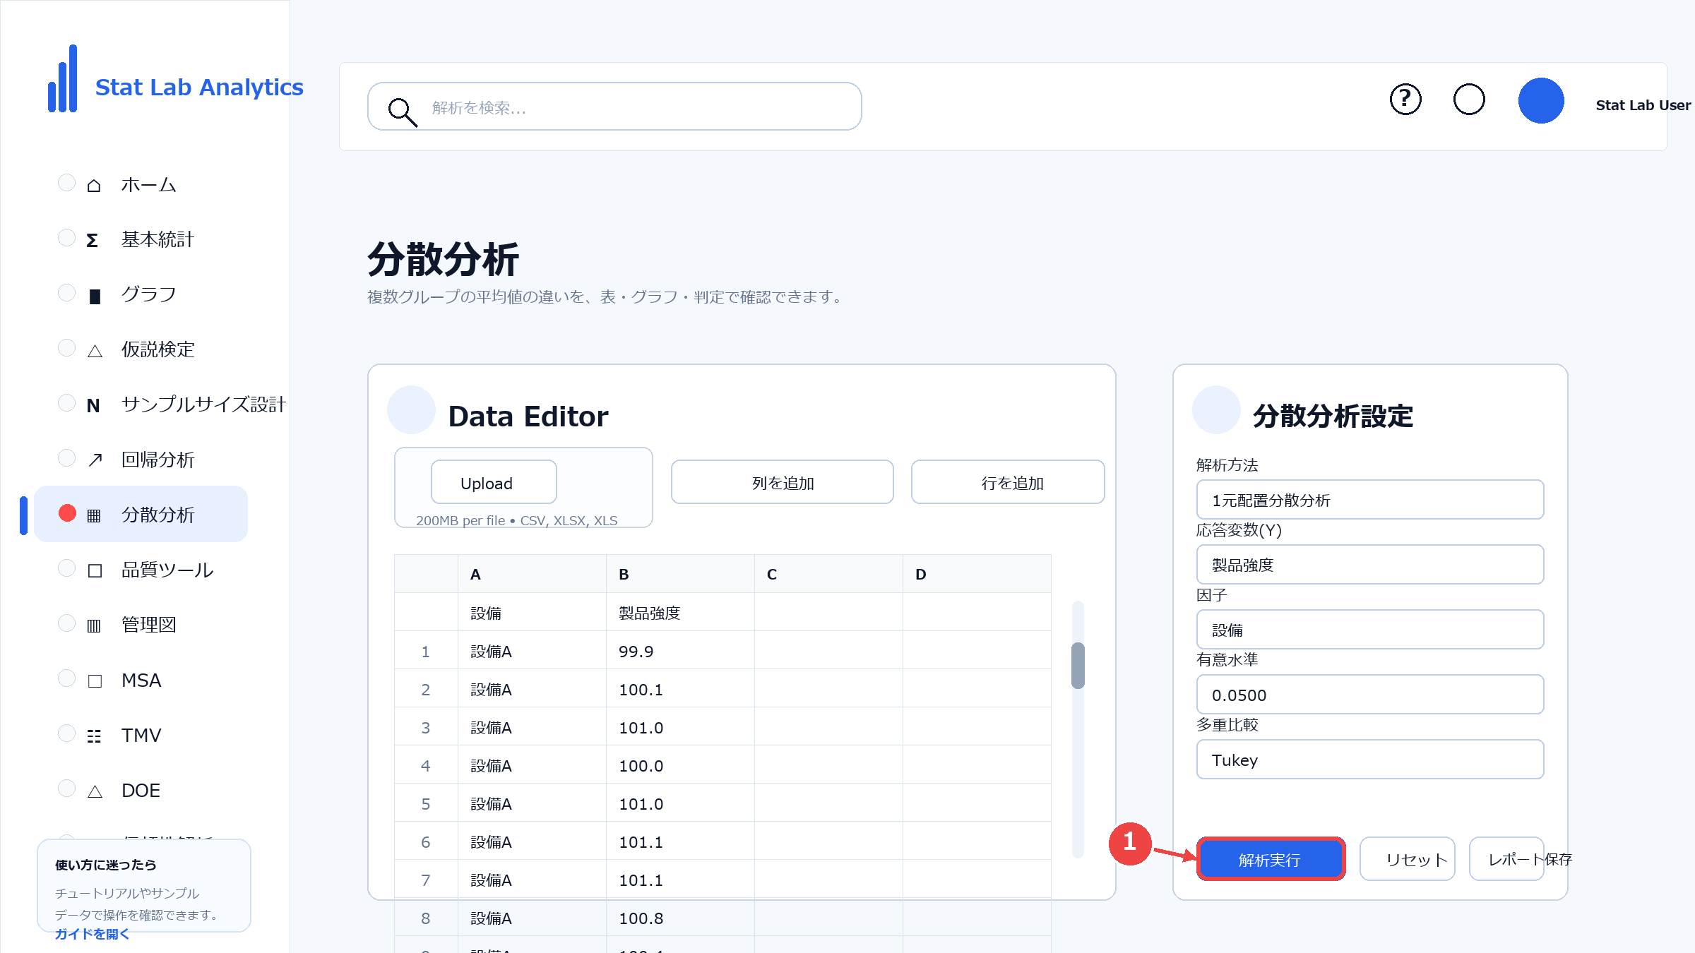The image size is (1695, 953).
Task: Click the sigma icon for 基本統計
Action: 93,241
